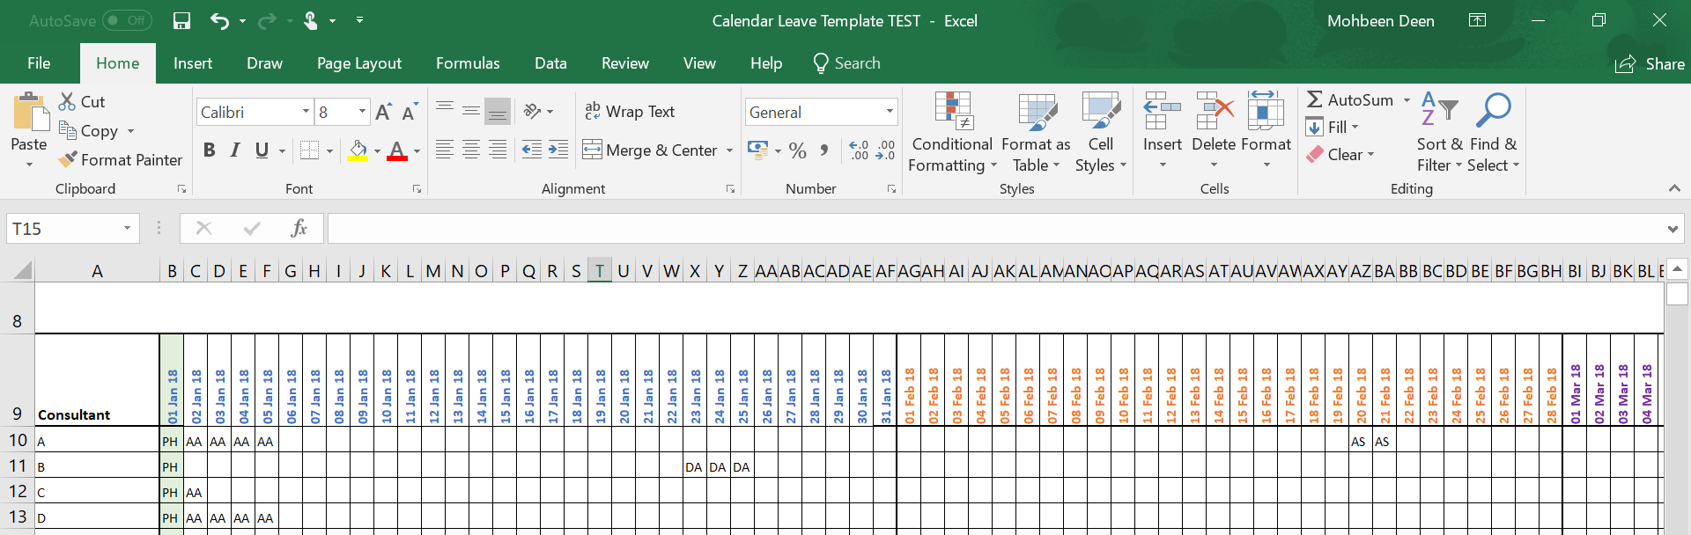Apply the yellow fill color swatch
Screen dimensions: 1691x535
(x=357, y=150)
